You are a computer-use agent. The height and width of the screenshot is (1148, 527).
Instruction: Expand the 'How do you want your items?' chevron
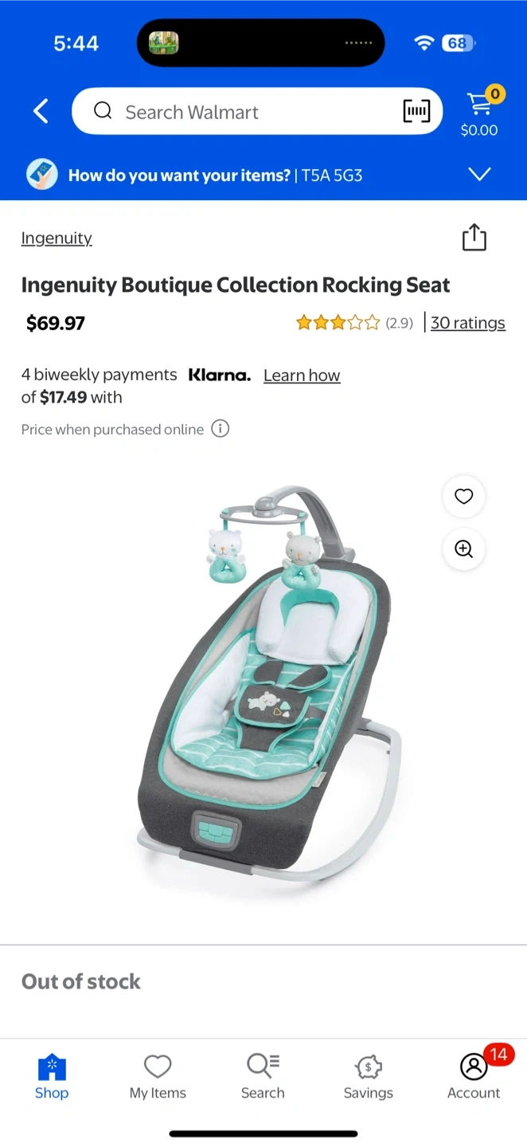pyautogui.click(x=480, y=175)
